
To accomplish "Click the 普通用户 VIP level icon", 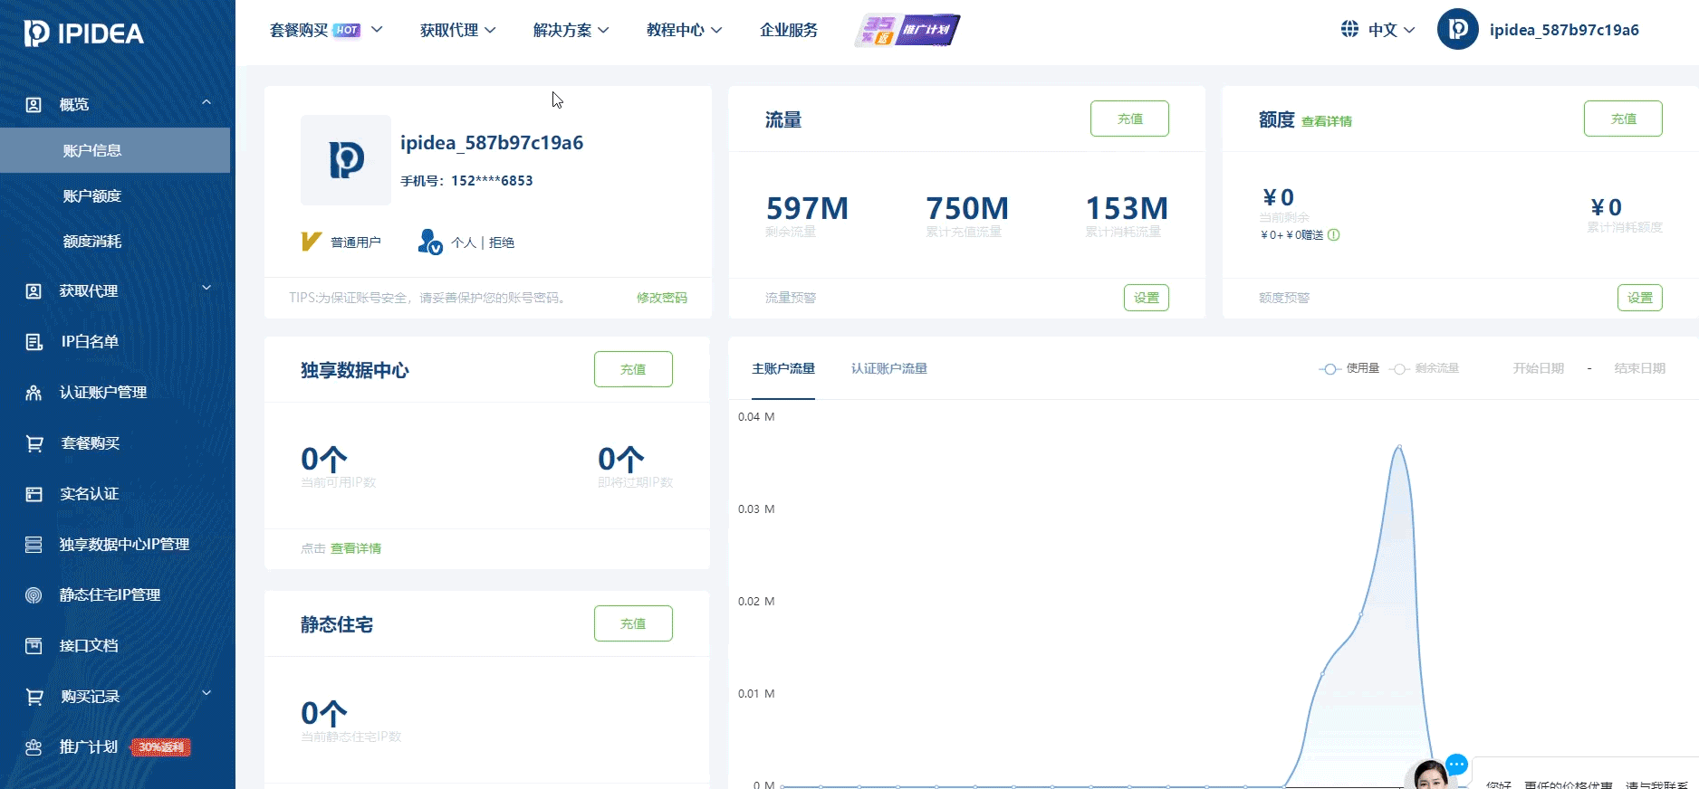I will click(x=311, y=242).
